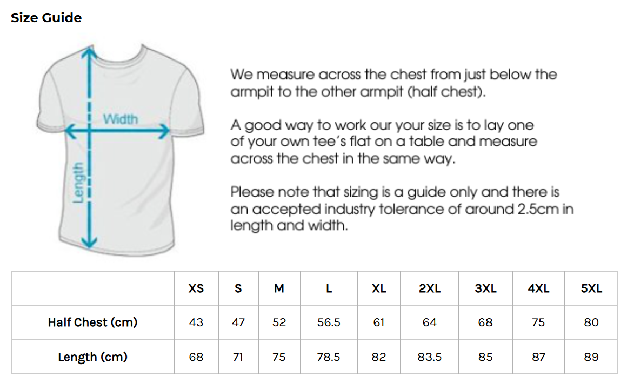The image size is (627, 383).
Task: Click the 83.5 length value for 2XL
Action: pos(430,357)
